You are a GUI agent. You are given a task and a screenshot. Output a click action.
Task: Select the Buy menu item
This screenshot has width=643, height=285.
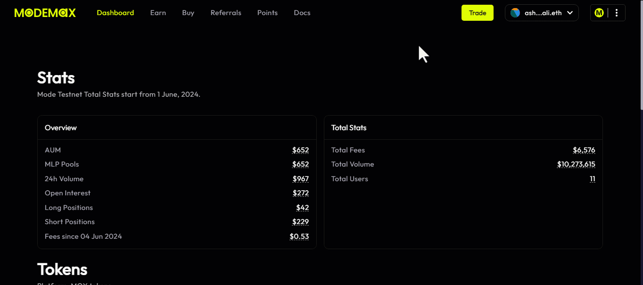point(188,13)
